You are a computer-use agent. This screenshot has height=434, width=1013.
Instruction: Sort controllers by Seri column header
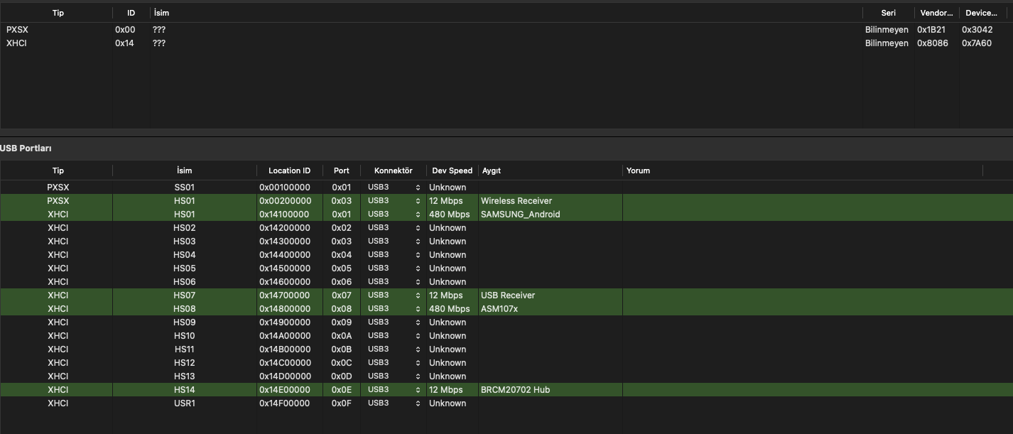pos(888,13)
